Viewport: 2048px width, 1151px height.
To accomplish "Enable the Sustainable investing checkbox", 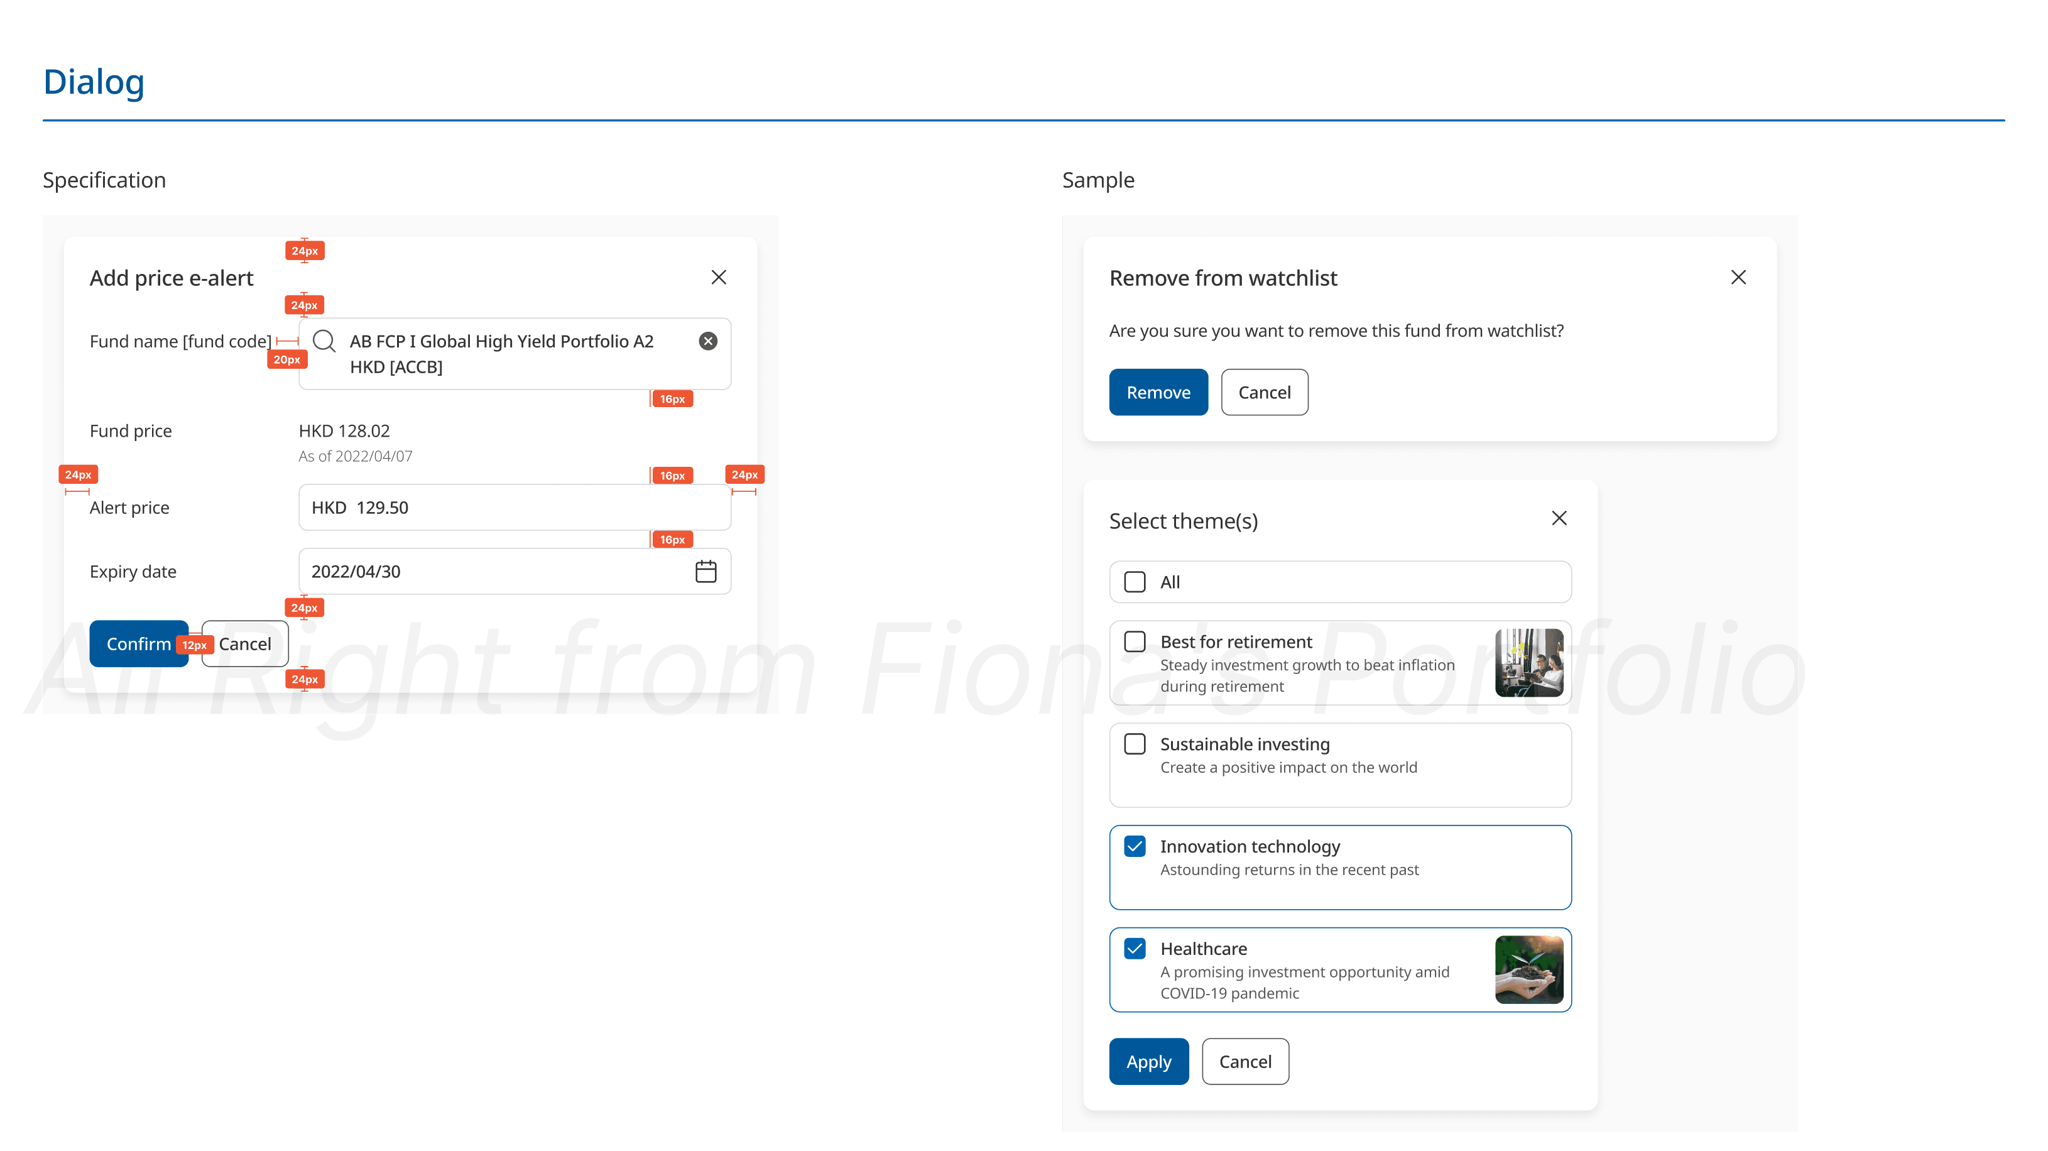I will (1135, 744).
